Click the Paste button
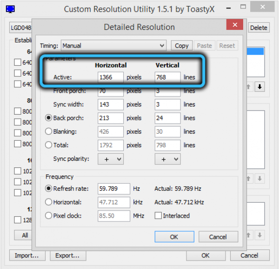279x269 pixels. [x=205, y=46]
